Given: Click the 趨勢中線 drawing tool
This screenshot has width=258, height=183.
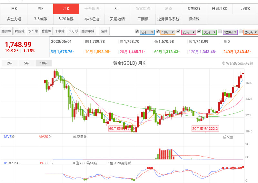Looking at the screenshot, I should [x=88, y=31].
